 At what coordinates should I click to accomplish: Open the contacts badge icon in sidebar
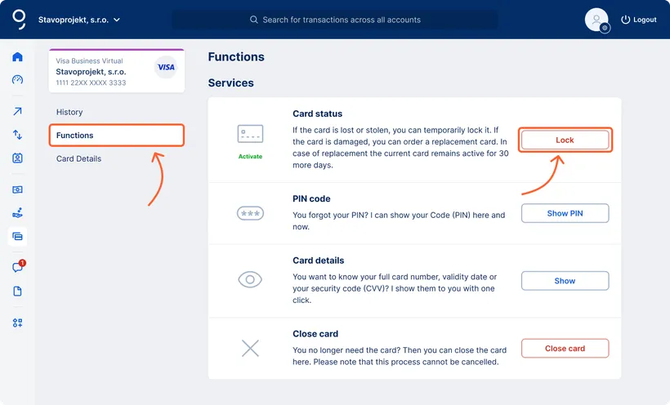pyautogui.click(x=17, y=158)
